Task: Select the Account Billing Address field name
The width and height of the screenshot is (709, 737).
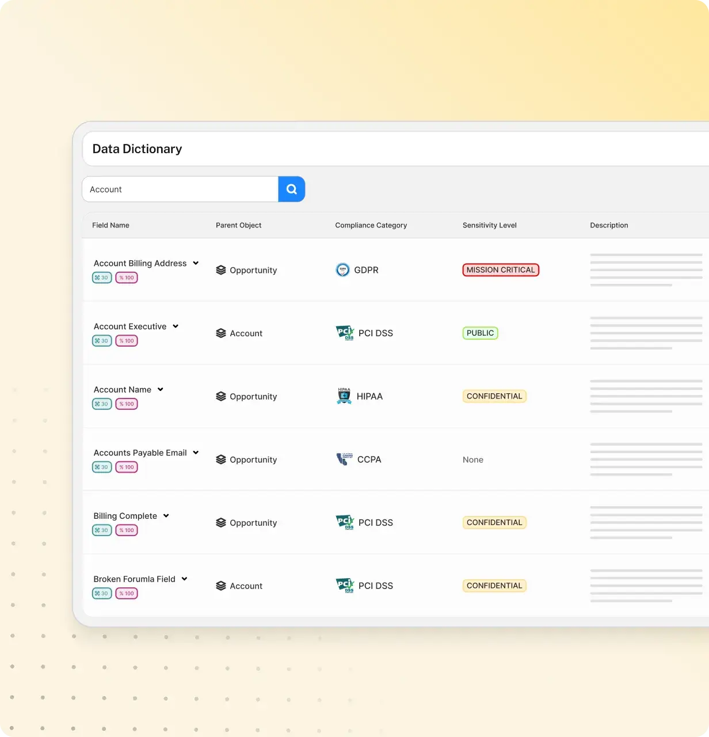Action: pyautogui.click(x=140, y=263)
